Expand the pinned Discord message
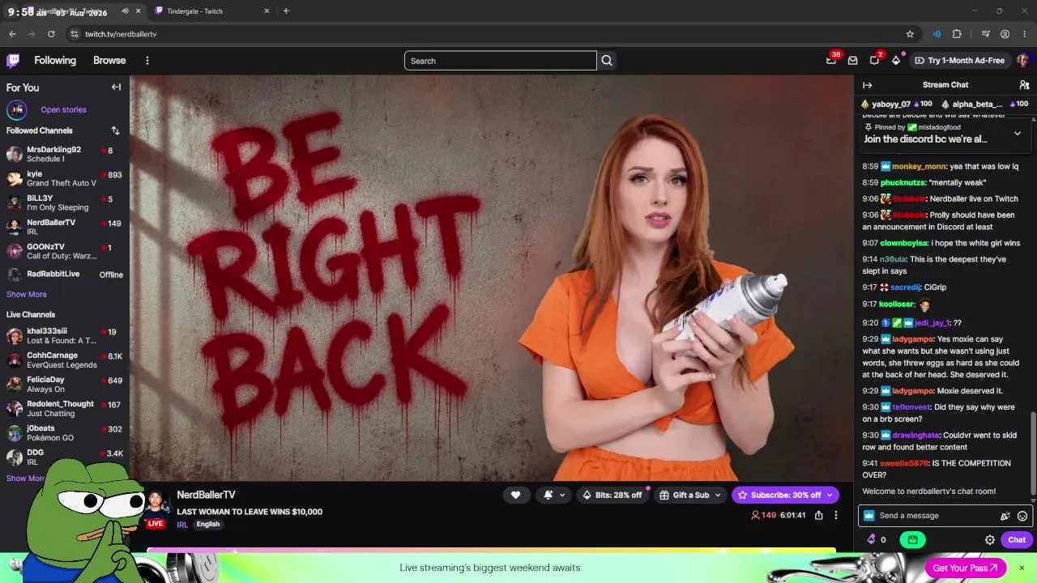The height and width of the screenshot is (583, 1037). pyautogui.click(x=1018, y=134)
